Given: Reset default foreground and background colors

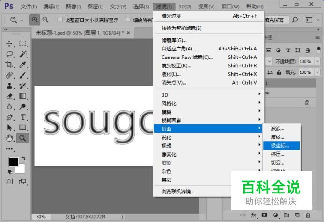Looking at the screenshot, I should click(10, 172).
